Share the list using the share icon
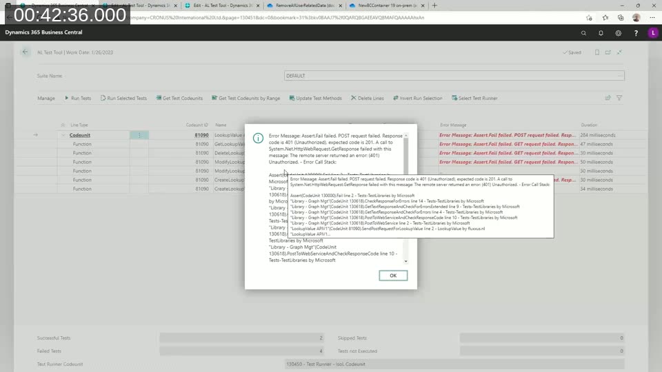The width and height of the screenshot is (662, 372). (608, 98)
